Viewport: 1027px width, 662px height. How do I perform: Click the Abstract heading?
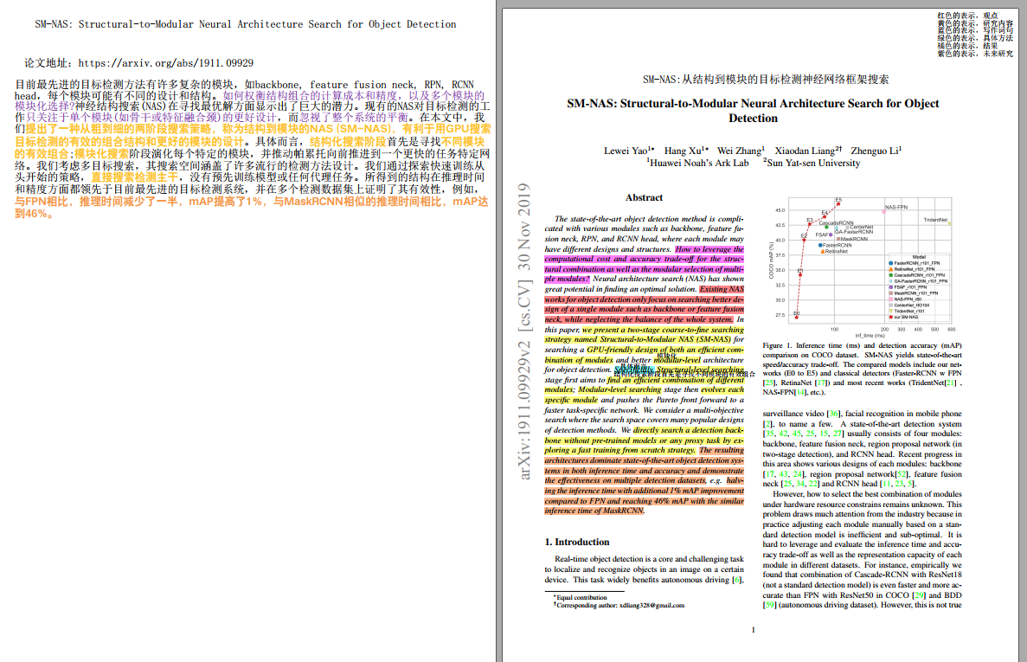click(x=644, y=197)
